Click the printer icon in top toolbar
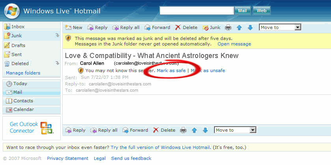The width and height of the screenshot is (331, 165). pos(228,27)
